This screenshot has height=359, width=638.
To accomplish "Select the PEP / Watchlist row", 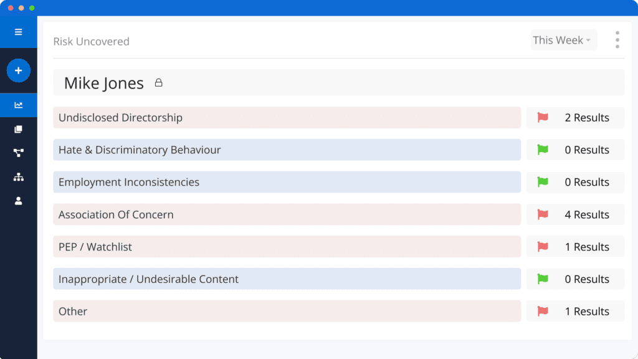I will (x=287, y=247).
